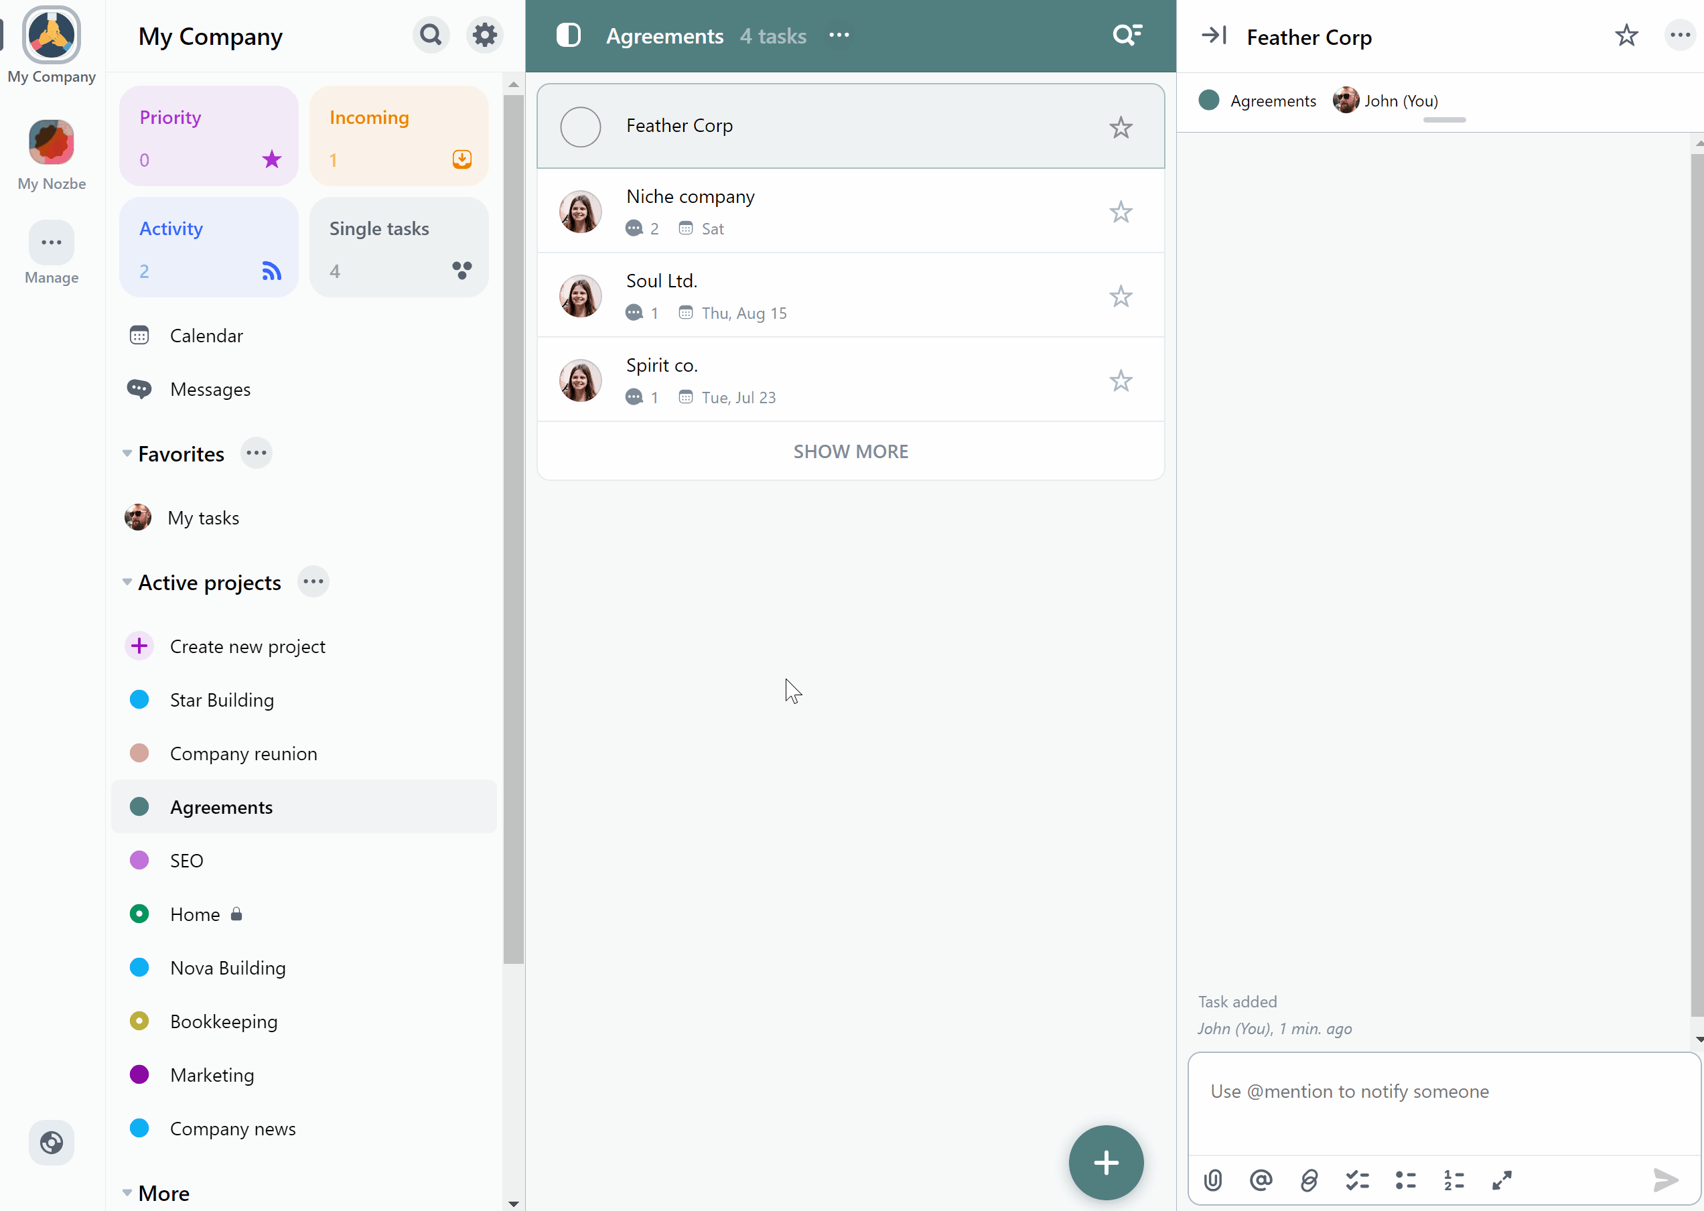Click the Add new task button
The image size is (1704, 1211).
(x=1107, y=1161)
